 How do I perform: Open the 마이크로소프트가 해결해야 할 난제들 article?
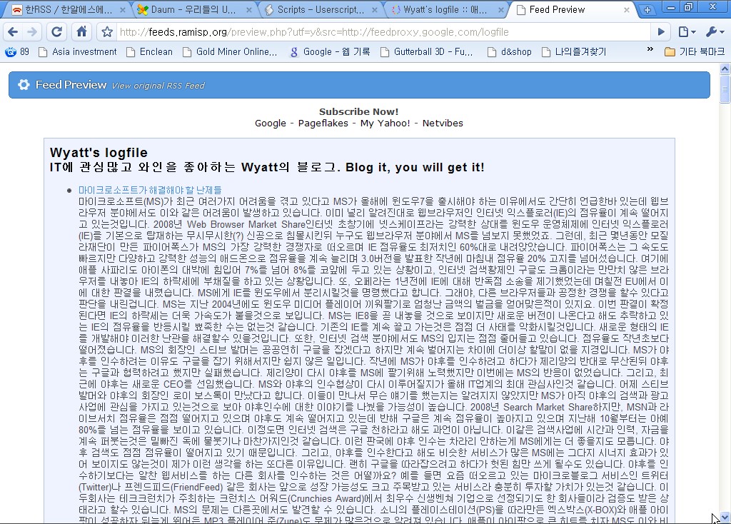(x=150, y=190)
